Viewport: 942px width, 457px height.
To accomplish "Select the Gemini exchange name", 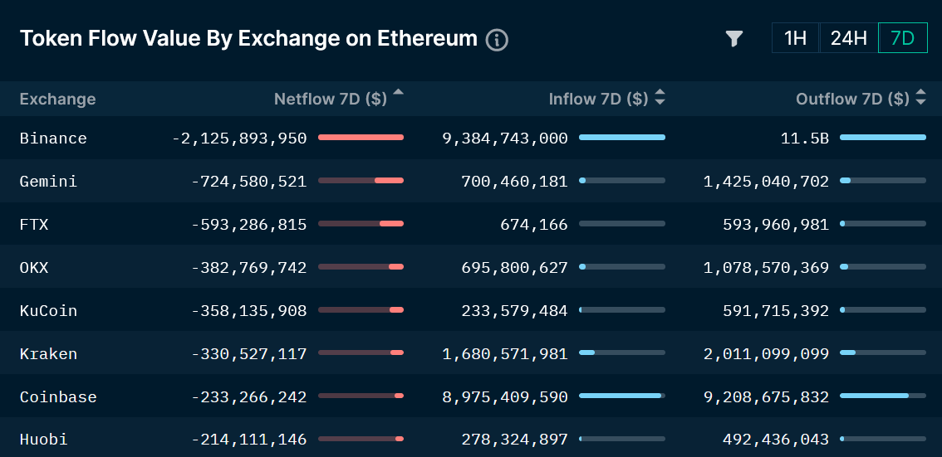I will point(48,181).
